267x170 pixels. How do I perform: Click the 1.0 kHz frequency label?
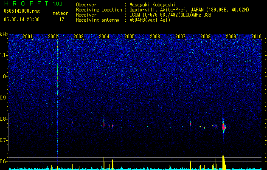3,76
